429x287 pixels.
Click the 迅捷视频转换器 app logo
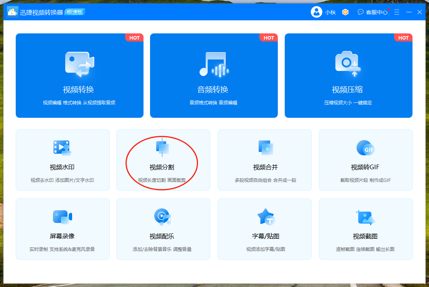13,12
